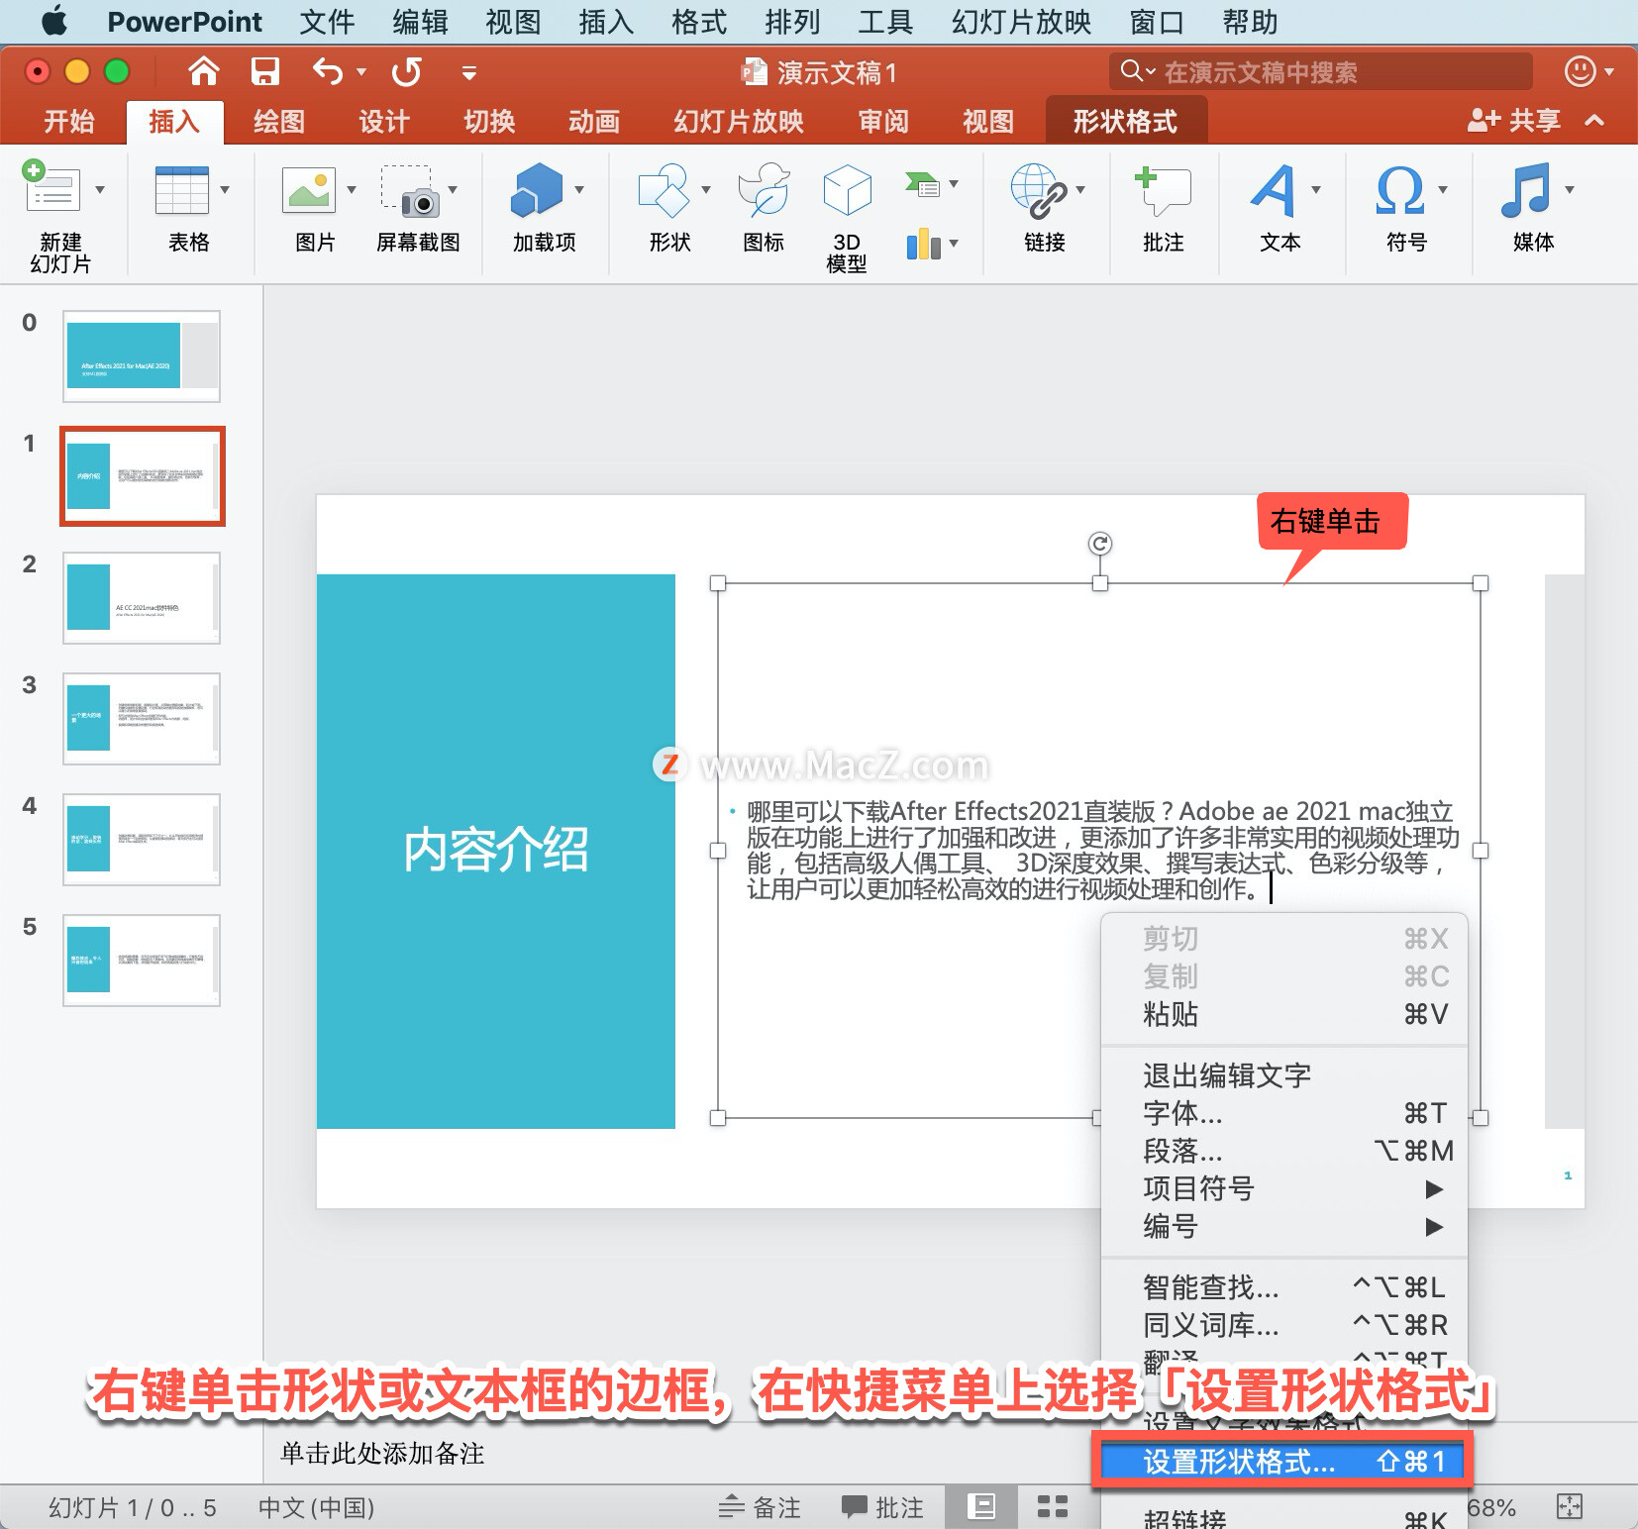Image resolution: width=1638 pixels, height=1529 pixels.
Task: Toggle the Comments (批注) status button
Action: [882, 1507]
